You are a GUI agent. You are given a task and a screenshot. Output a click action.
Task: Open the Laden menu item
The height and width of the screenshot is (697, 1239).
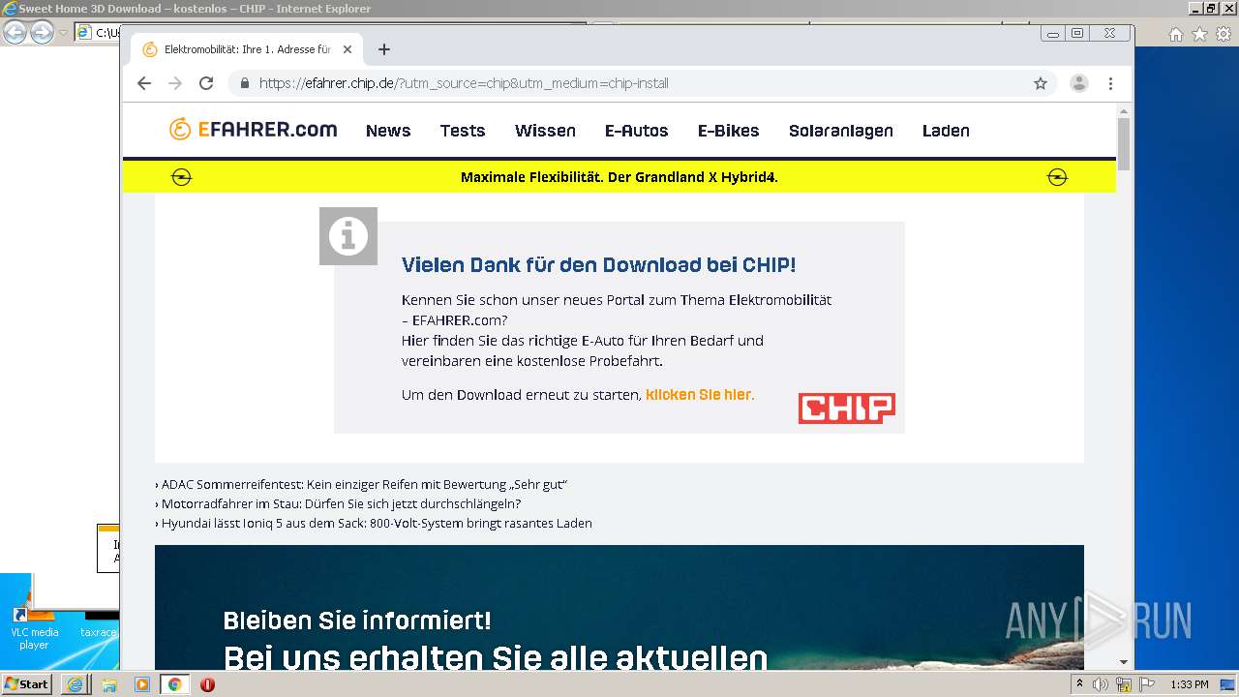coord(946,131)
